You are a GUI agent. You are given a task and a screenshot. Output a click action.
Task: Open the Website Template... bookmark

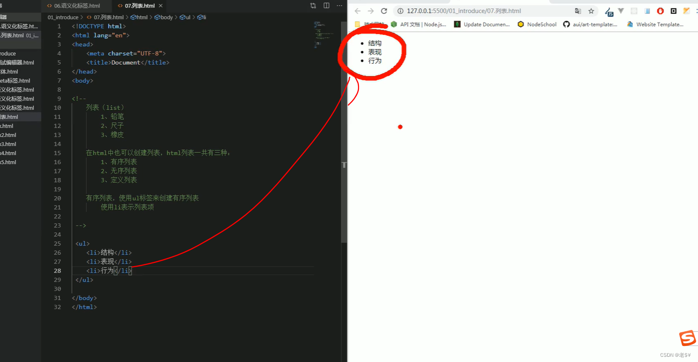click(655, 24)
